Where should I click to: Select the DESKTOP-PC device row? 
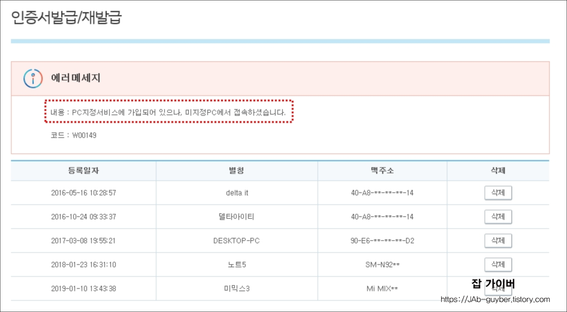click(236, 240)
